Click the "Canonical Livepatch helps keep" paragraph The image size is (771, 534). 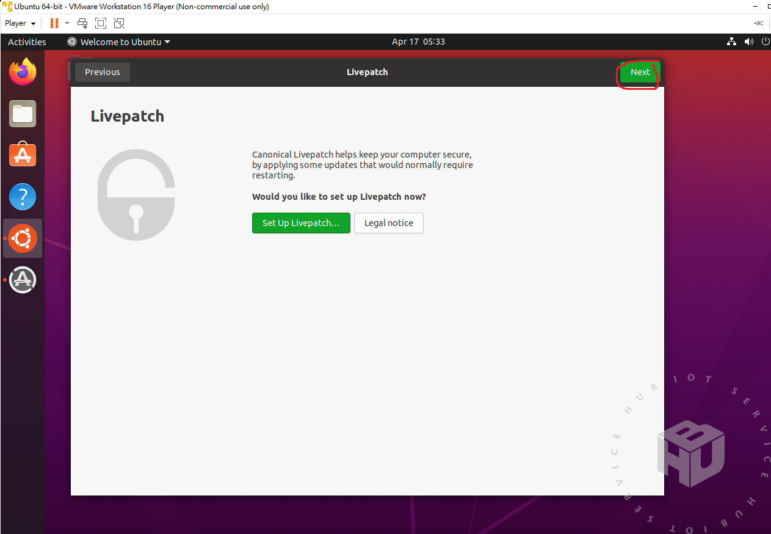tap(363, 165)
